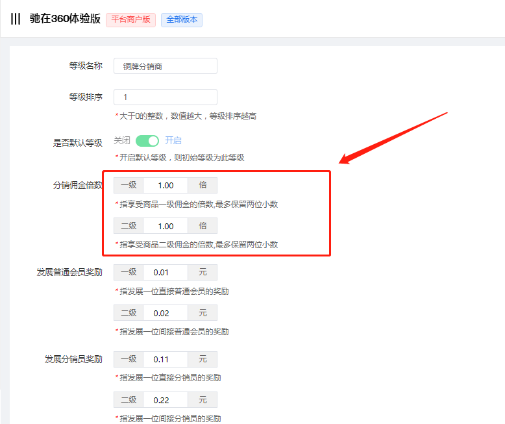Click the 一级 prefix of 分销佣金倍数
Viewport: 505px width, 424px height.
pos(129,185)
